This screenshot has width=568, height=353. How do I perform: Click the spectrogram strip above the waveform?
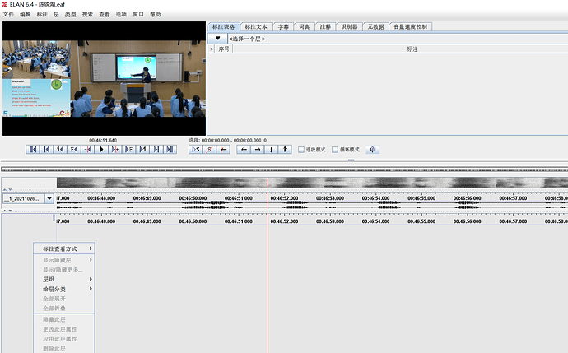[312, 182]
